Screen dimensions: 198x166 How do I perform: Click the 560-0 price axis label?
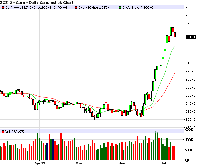pos(191,95)
